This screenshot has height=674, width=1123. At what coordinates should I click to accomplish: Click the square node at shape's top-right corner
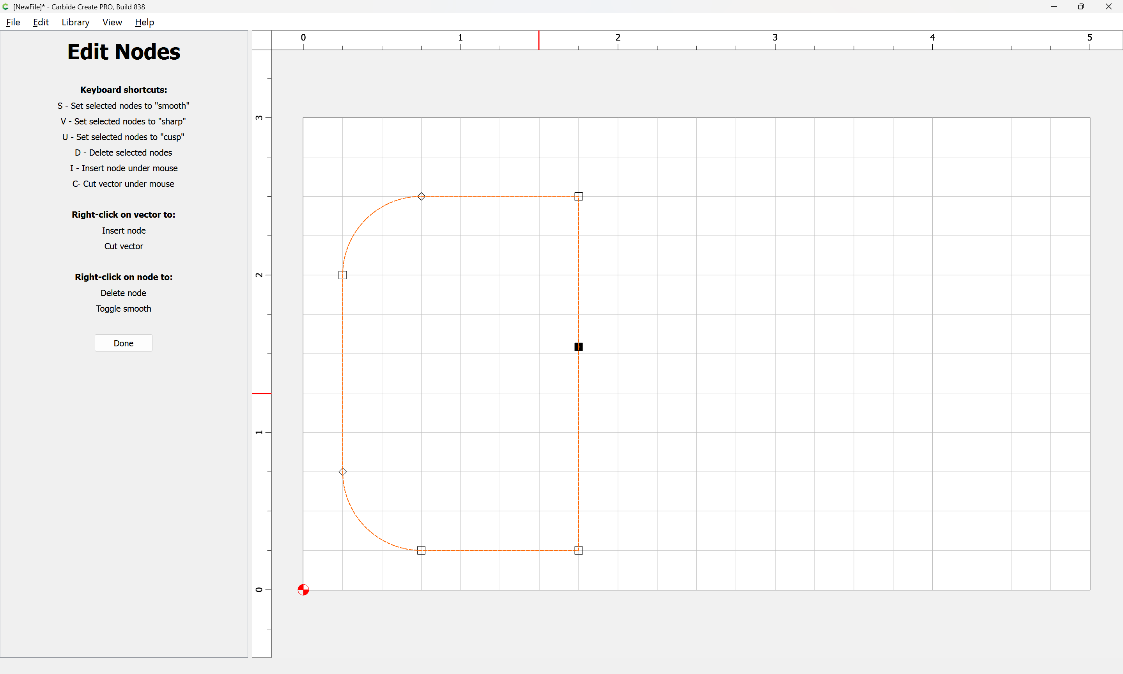tap(578, 196)
